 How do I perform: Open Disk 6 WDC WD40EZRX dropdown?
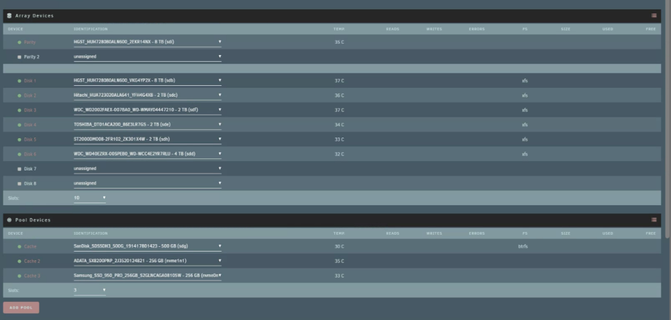coord(148,154)
